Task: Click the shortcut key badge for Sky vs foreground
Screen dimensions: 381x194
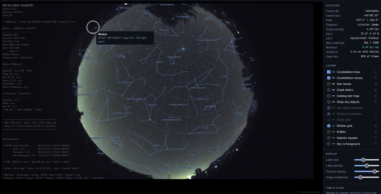Action: pyautogui.click(x=376, y=144)
